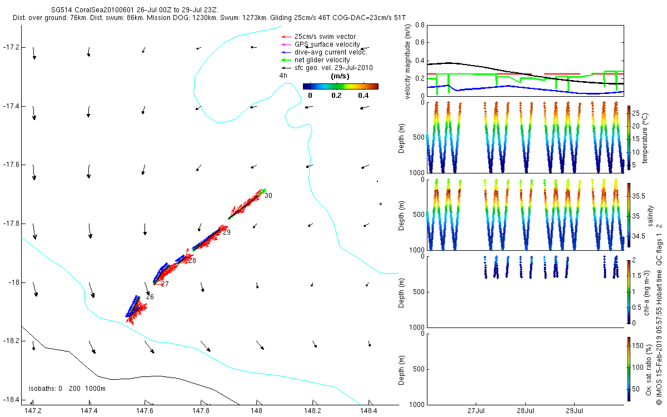Click the 0.8 tick on velocity magnitude axis
Screen dimensions: 667x417
420,26
